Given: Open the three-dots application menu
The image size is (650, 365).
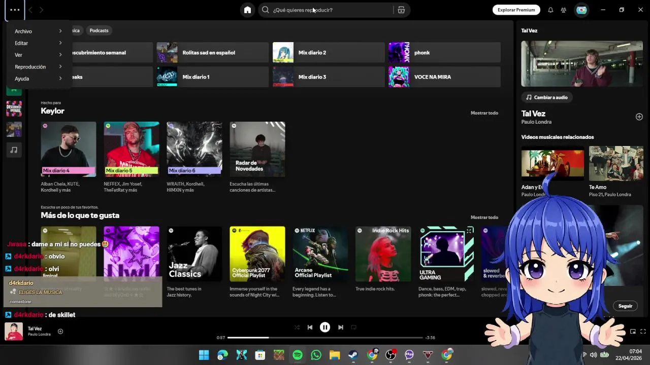Looking at the screenshot, I should (x=14, y=10).
